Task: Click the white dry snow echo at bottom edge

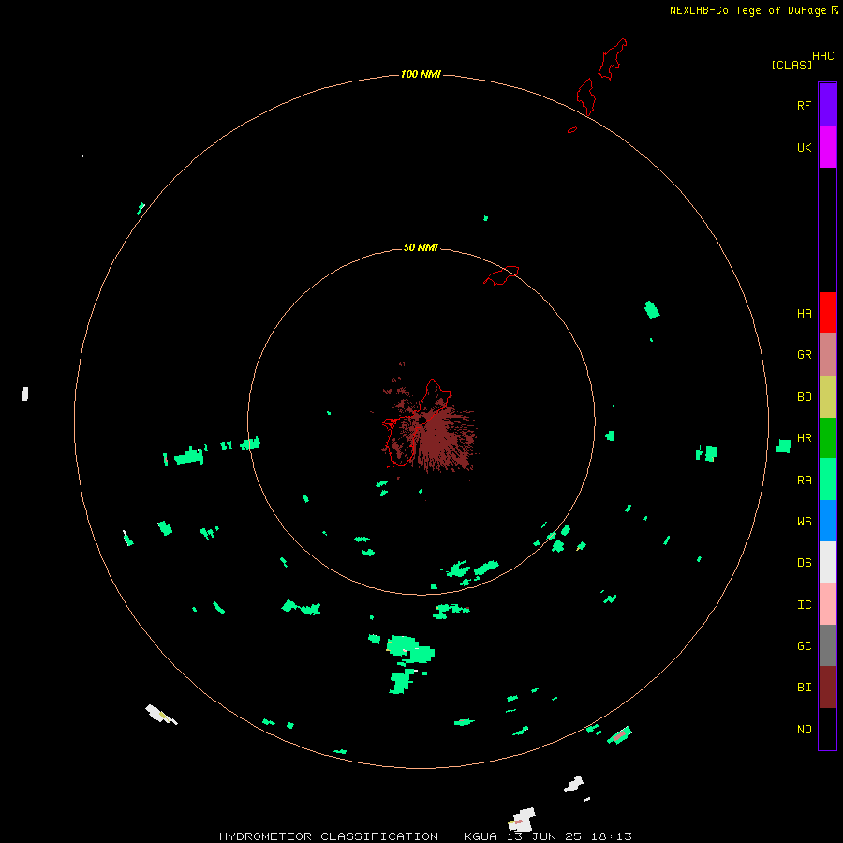Action: pyautogui.click(x=522, y=820)
